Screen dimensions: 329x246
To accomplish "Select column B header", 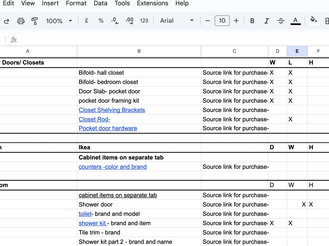I will coord(139,51).
